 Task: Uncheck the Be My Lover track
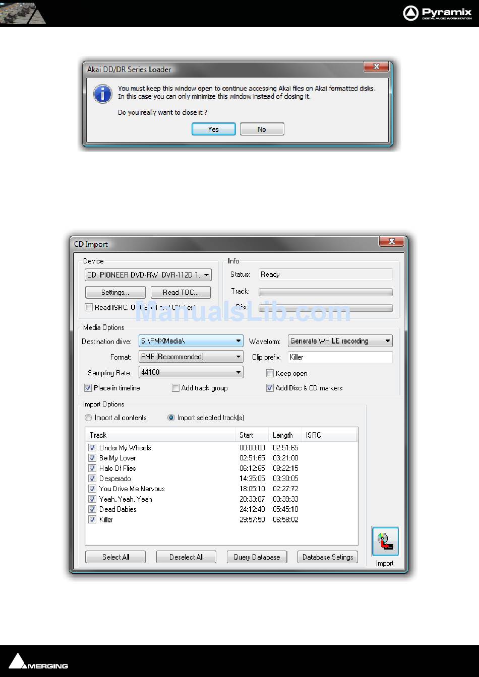[92, 458]
